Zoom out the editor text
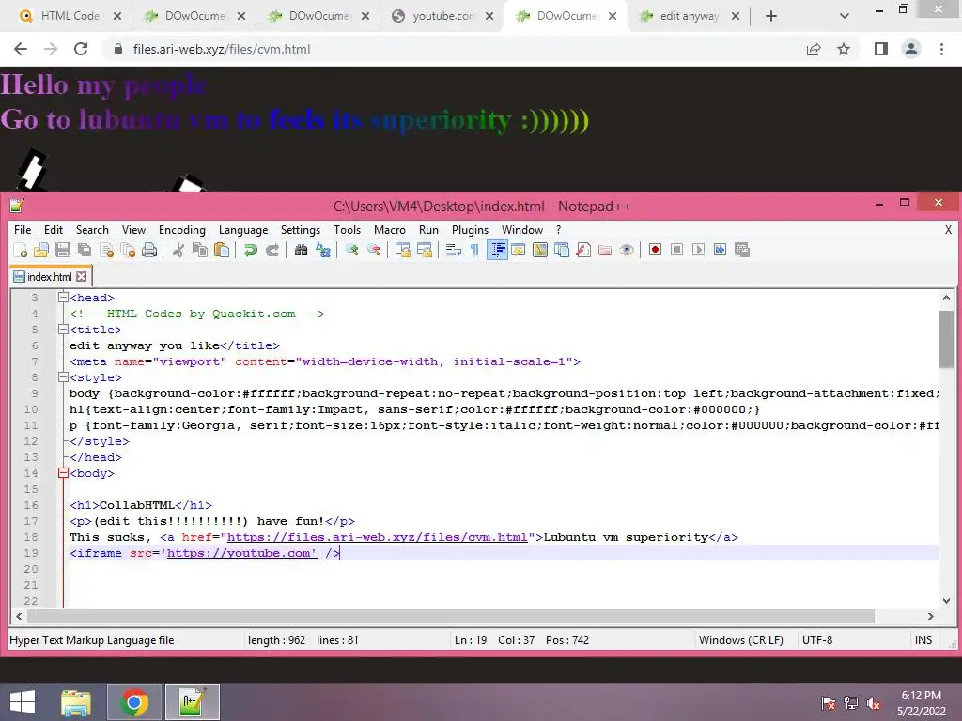 tap(374, 250)
